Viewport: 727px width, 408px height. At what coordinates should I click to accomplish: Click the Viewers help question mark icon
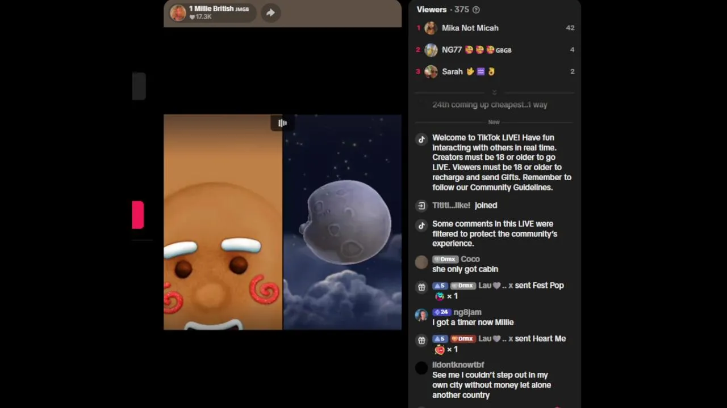coord(476,10)
